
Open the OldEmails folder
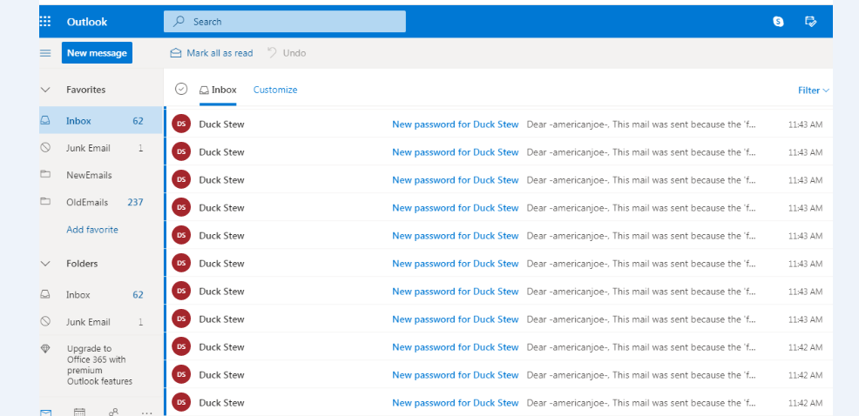pyautogui.click(x=101, y=203)
